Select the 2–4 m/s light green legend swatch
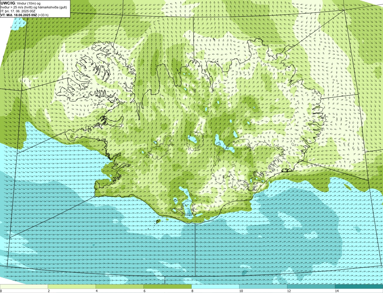This screenshot has width=383, height=293. coord(72,286)
